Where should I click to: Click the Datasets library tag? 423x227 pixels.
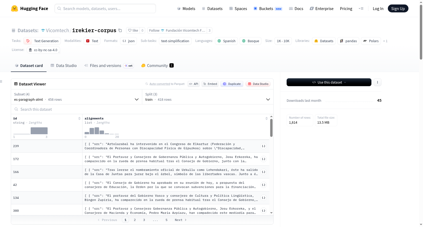click(x=324, y=41)
